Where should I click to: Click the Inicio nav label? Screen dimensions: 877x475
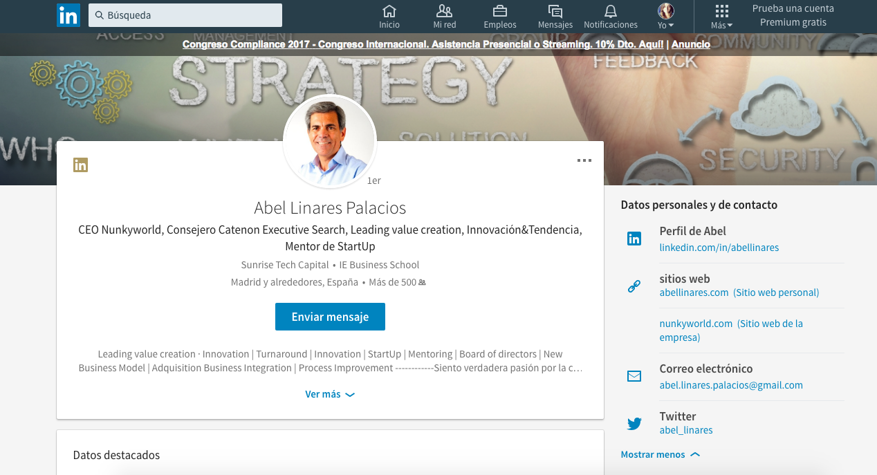coord(389,25)
